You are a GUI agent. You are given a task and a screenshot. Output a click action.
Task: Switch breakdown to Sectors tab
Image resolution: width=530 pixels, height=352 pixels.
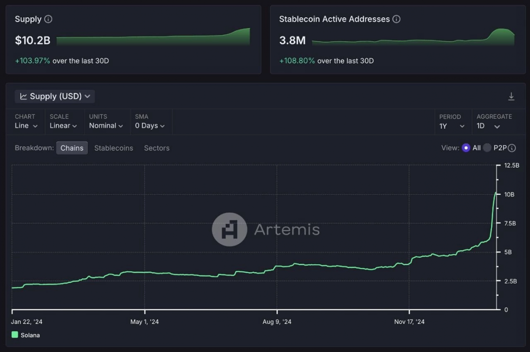click(x=157, y=148)
